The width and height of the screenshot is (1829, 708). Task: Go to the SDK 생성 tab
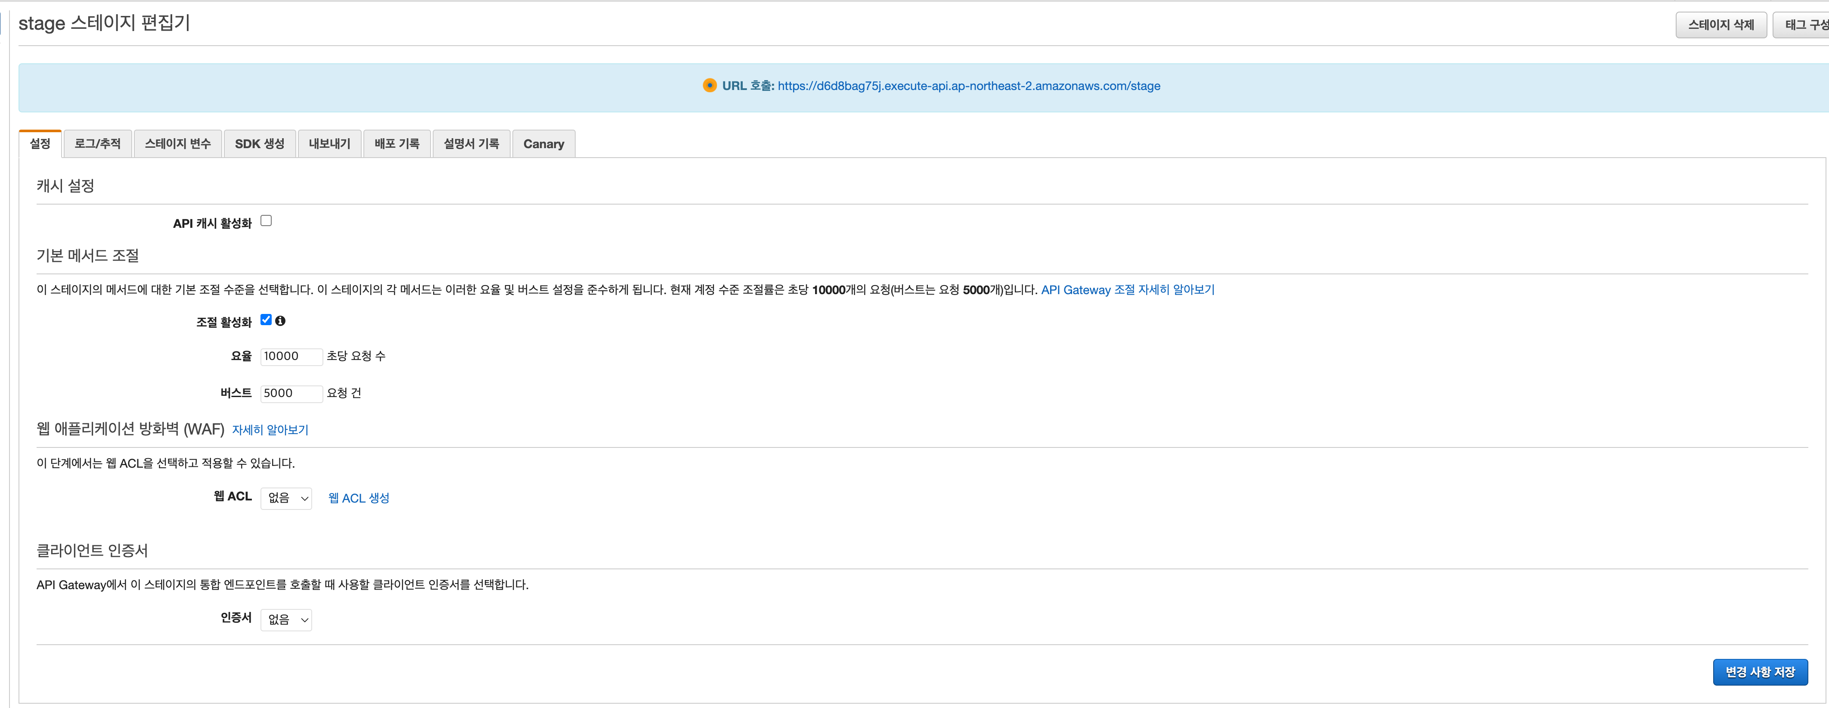[x=259, y=143]
